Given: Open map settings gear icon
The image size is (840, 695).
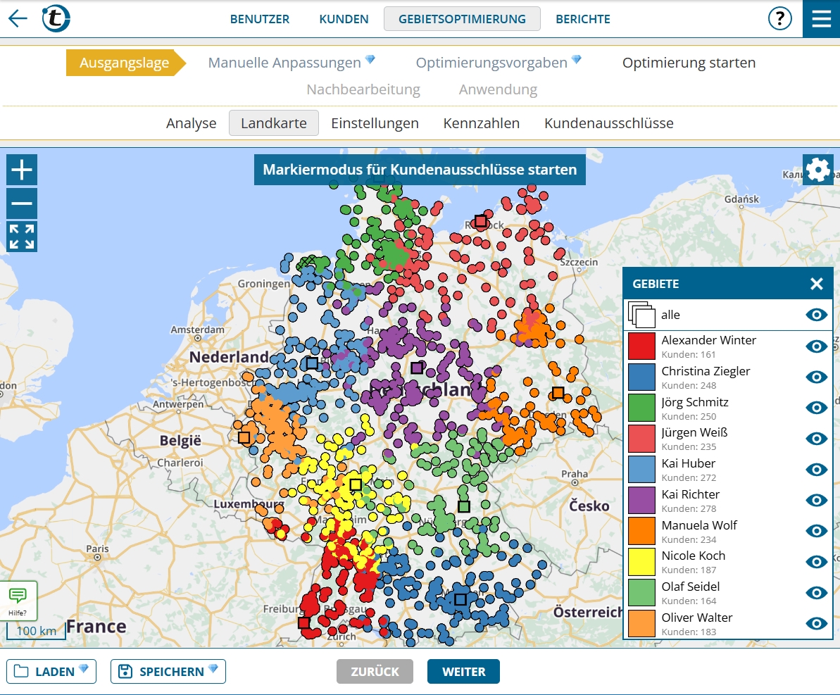Looking at the screenshot, I should click(x=818, y=170).
